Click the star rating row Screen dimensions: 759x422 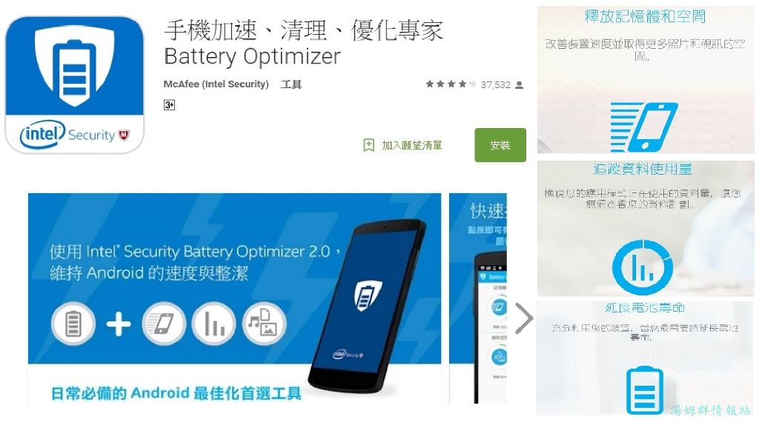click(x=451, y=84)
